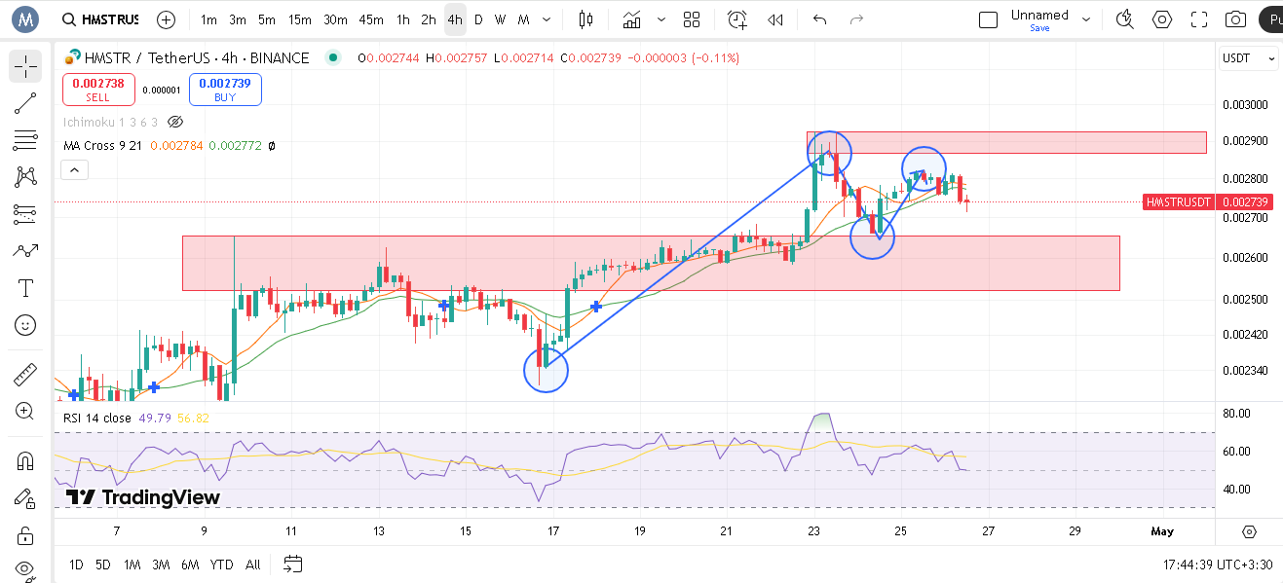1283x583 pixels.
Task: Add symbol with compare plus button
Action: [x=167, y=19]
